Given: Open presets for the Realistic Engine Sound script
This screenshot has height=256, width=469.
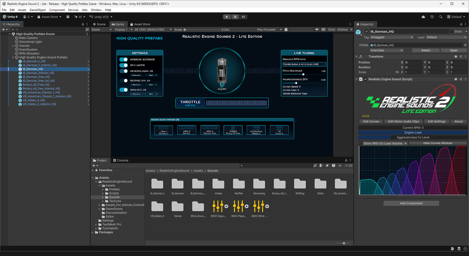Looking at the screenshot, I should tap(460, 79).
